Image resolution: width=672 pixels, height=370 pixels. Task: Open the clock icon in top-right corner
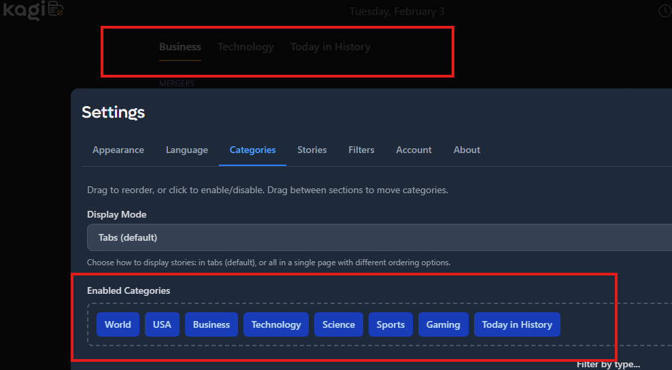click(665, 11)
